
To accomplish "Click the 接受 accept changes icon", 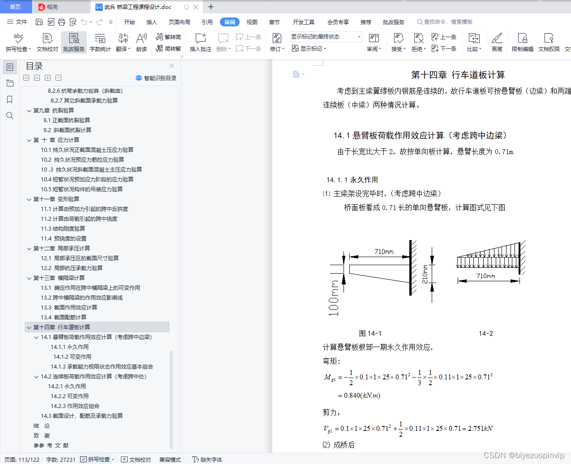I will [398, 43].
